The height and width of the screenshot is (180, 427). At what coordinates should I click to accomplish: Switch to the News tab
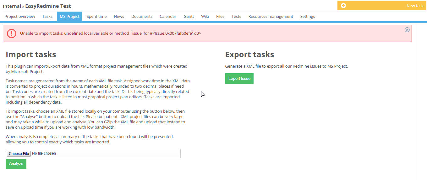click(x=119, y=16)
